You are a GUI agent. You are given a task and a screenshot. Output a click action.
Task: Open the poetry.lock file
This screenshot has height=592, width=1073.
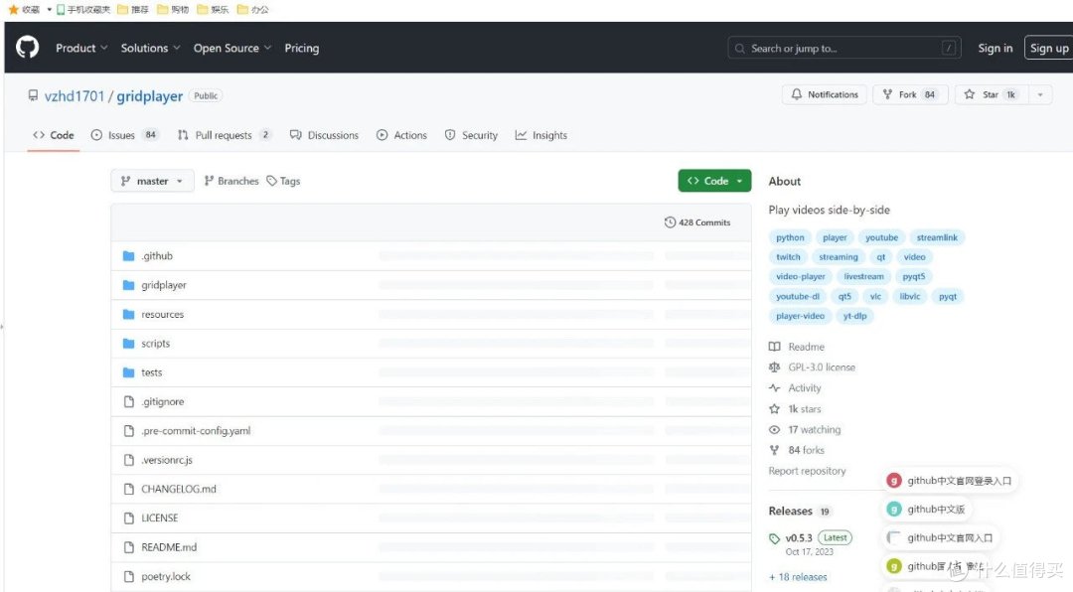point(166,576)
